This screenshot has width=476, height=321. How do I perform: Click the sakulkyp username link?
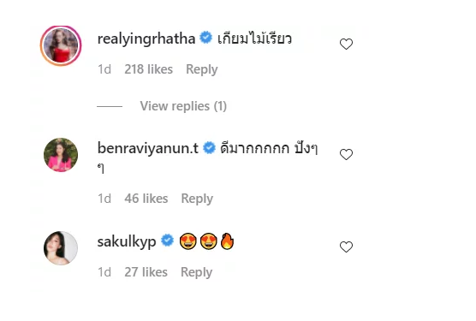[x=127, y=242]
